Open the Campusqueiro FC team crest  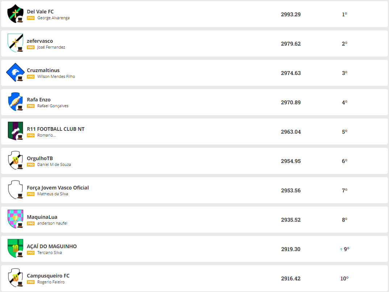(x=15, y=278)
